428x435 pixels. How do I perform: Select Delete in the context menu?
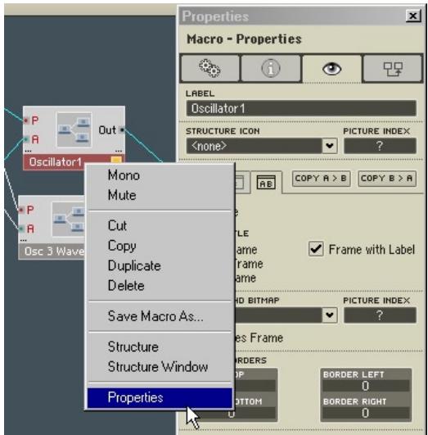(x=160, y=285)
